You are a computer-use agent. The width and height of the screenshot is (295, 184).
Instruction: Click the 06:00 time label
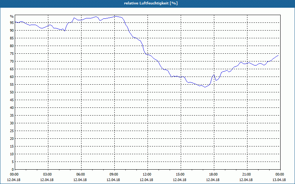[x=81, y=174]
